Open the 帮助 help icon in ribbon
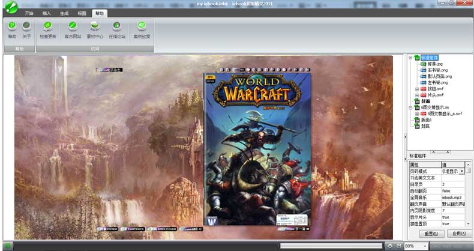Viewport: 474px width, 251px height. click(12, 25)
